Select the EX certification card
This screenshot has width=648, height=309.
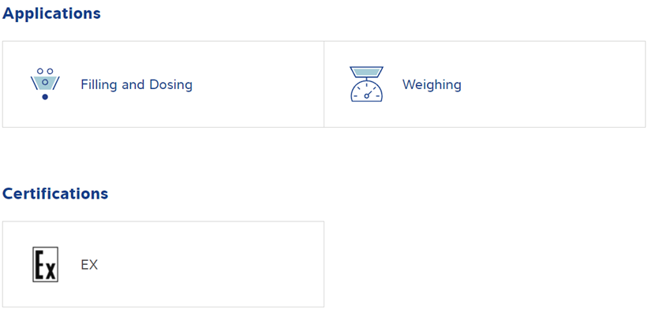click(x=163, y=264)
